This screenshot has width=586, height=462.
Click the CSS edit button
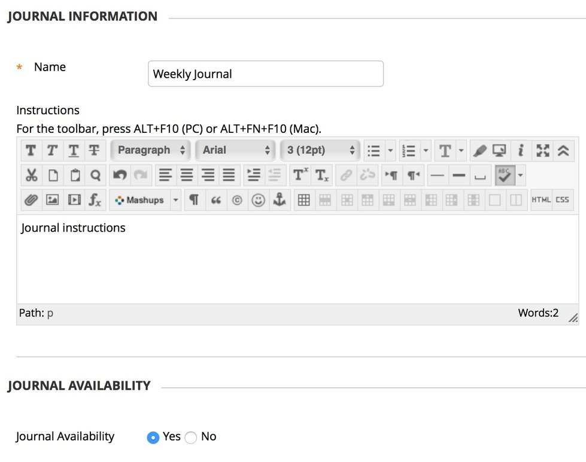click(563, 200)
